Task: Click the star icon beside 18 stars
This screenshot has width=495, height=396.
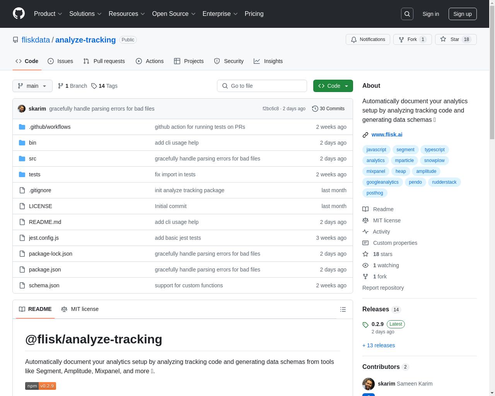Action: [x=365, y=254]
